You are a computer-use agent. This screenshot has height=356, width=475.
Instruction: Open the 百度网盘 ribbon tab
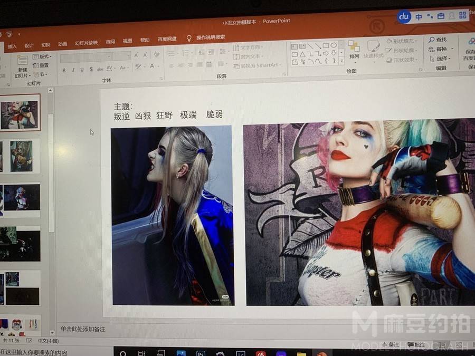pos(167,39)
